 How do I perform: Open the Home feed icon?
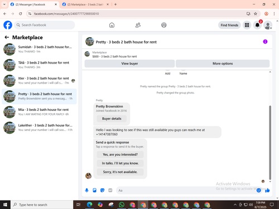click(112, 25)
